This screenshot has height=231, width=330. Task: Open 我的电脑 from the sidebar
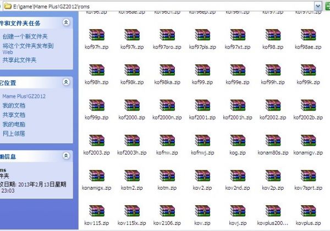[14, 124]
